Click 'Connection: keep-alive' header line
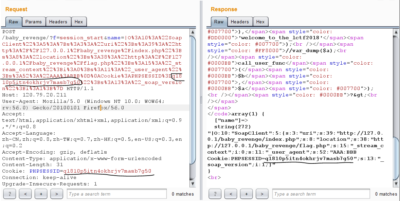Screen dimensions: 400x201 [x=39, y=177]
